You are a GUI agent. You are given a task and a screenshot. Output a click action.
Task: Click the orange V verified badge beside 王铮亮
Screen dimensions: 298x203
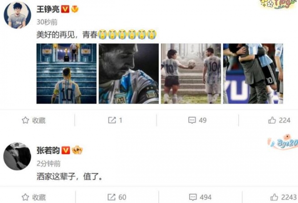[x=65, y=9]
